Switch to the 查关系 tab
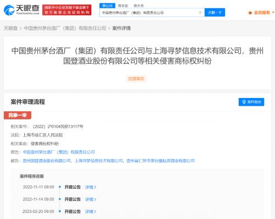The image size is (275, 219). pyautogui.click(x=139, y=6)
